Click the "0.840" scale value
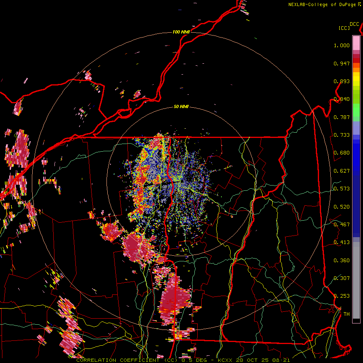The height and width of the screenshot is (363, 363). coord(342,99)
